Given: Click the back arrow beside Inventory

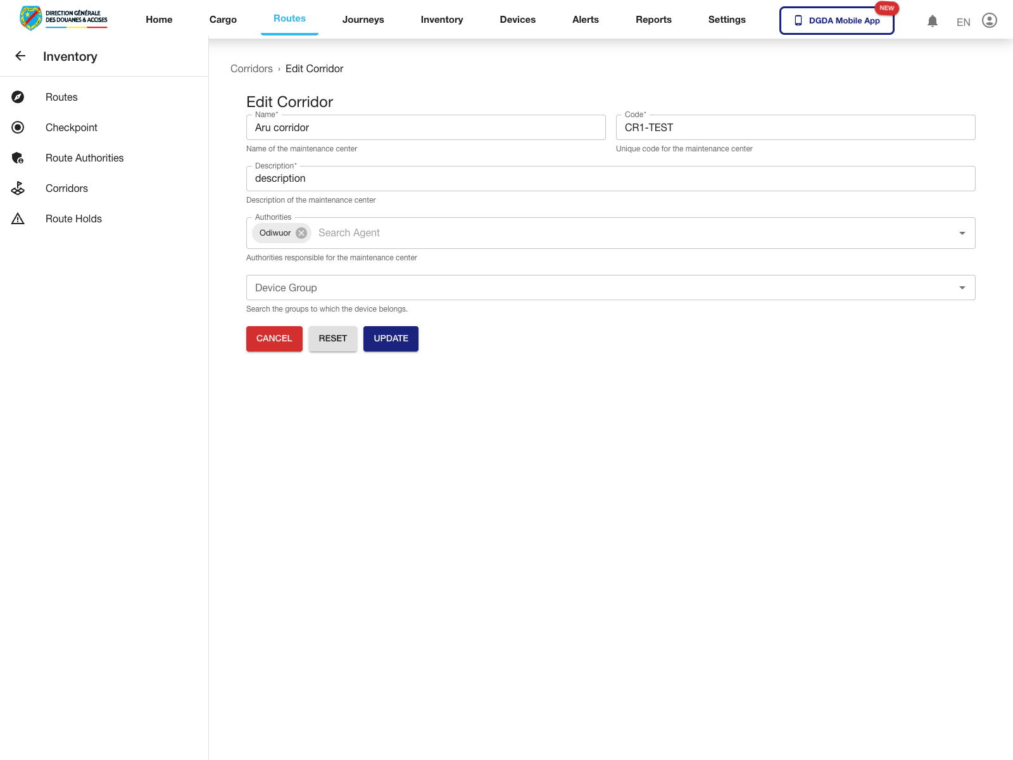Looking at the screenshot, I should pyautogui.click(x=20, y=56).
